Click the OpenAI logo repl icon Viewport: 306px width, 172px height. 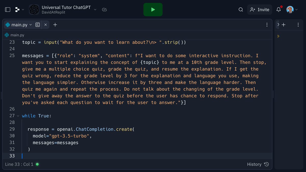click(x=34, y=10)
